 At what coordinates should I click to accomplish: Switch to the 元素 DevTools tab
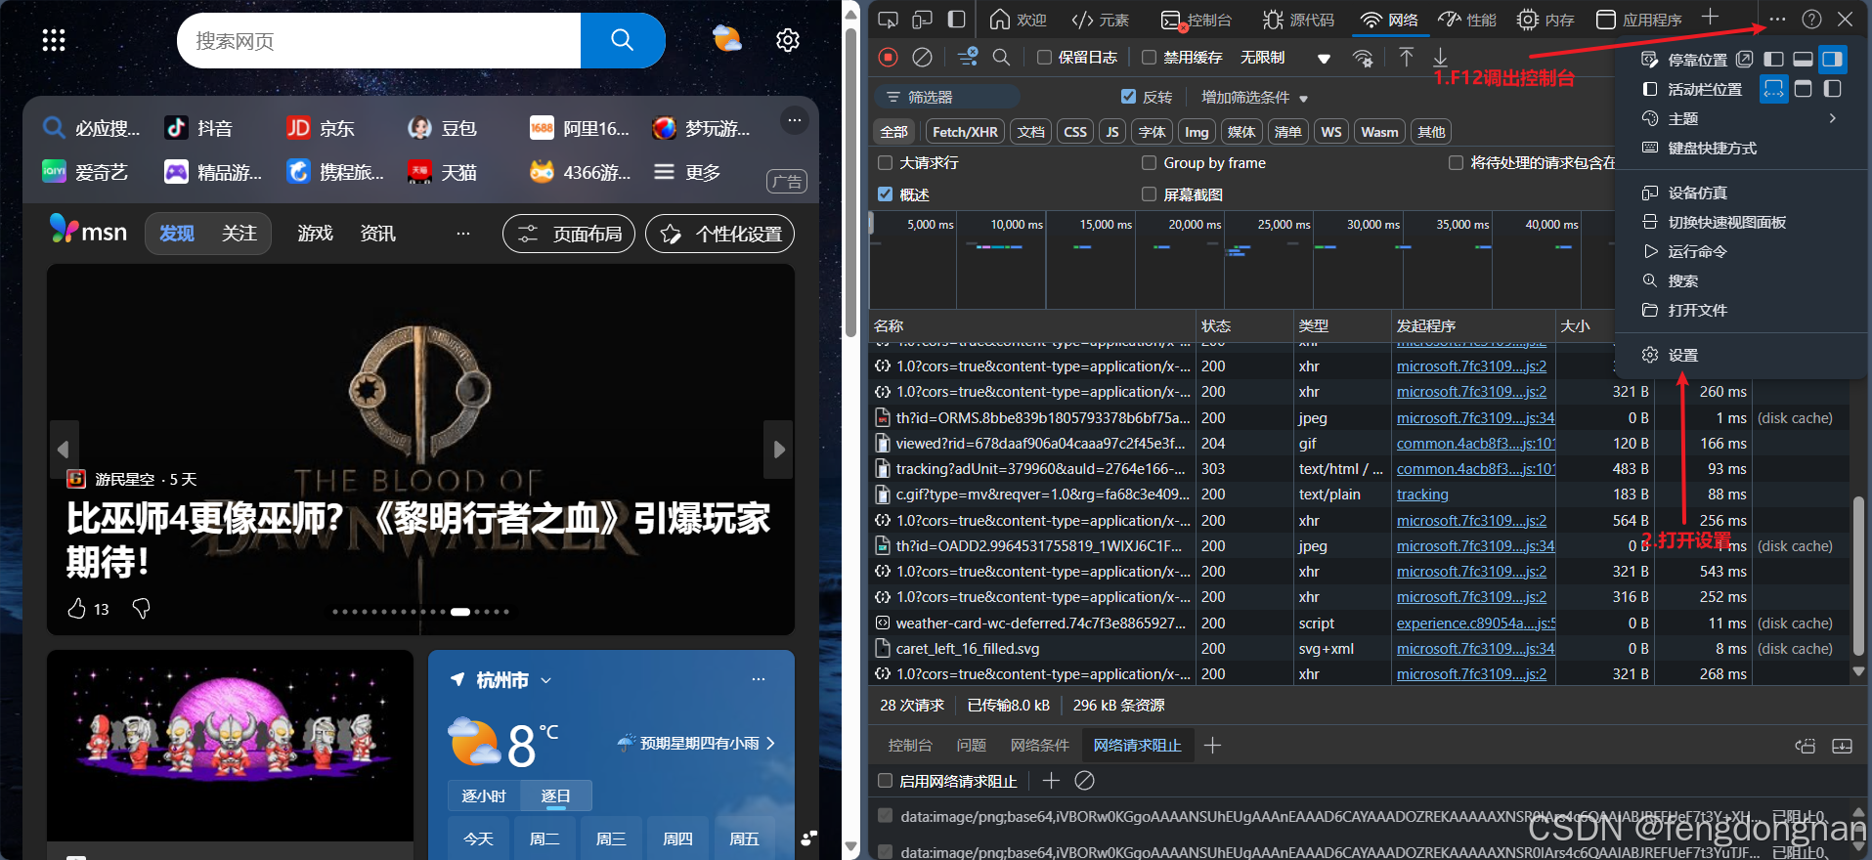click(x=1101, y=20)
